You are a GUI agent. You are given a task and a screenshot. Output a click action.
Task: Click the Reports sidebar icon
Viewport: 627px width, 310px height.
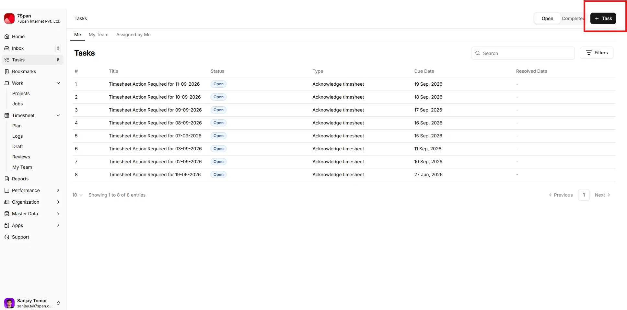[x=7, y=179]
